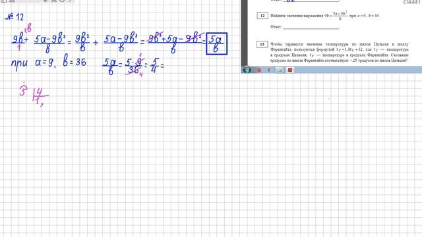Click the handwritten "№ 12" heading
The image size is (422, 237).
tap(15, 17)
